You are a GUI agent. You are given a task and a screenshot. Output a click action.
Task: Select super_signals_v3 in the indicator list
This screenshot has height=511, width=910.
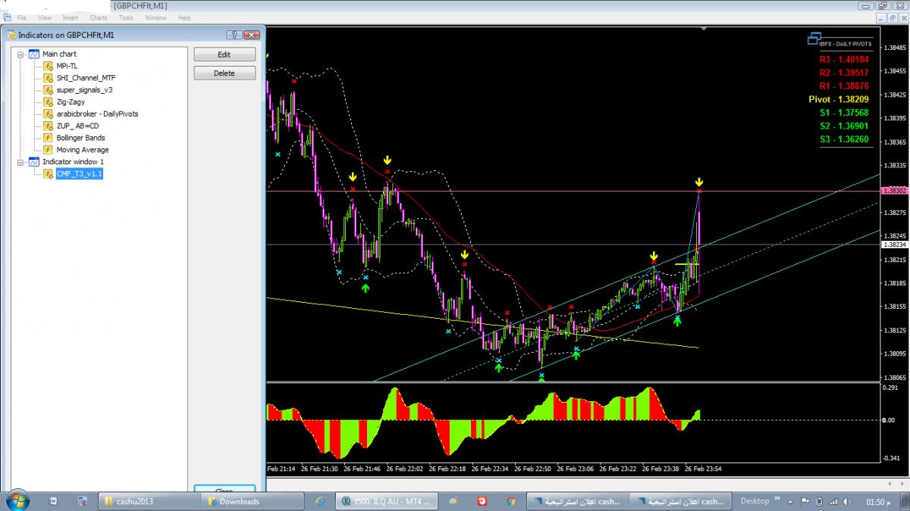pyautogui.click(x=84, y=90)
